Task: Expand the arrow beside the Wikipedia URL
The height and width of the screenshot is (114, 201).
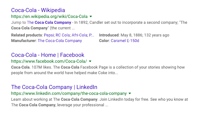Action: coord(91,16)
